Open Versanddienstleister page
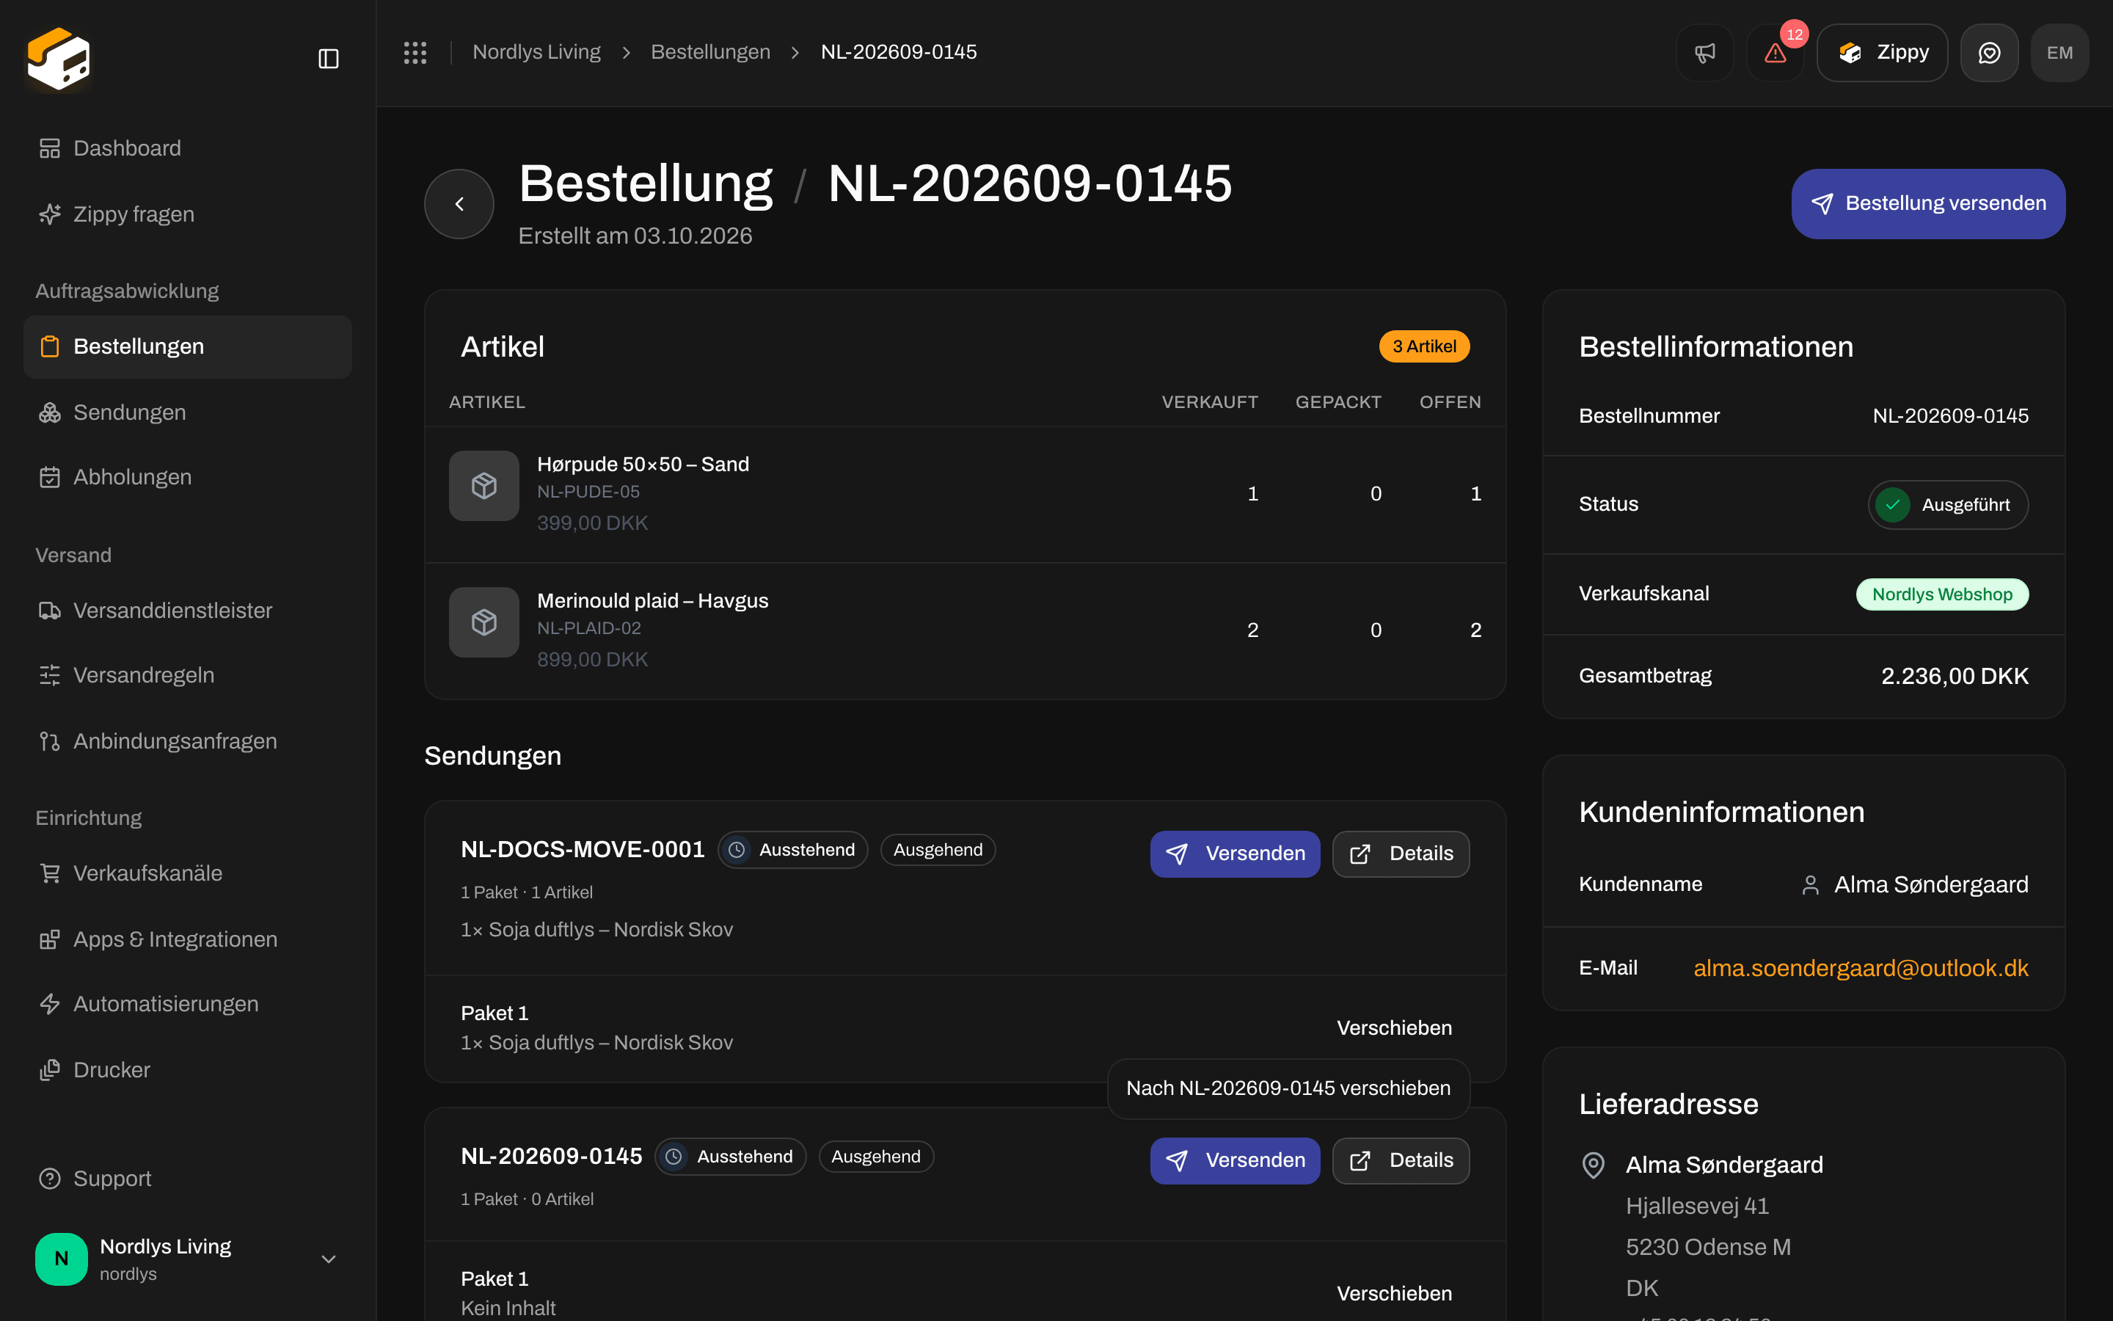 click(188, 610)
